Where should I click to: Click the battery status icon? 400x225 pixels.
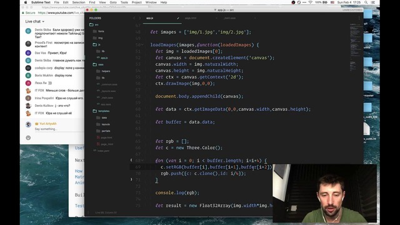click(x=325, y=2)
